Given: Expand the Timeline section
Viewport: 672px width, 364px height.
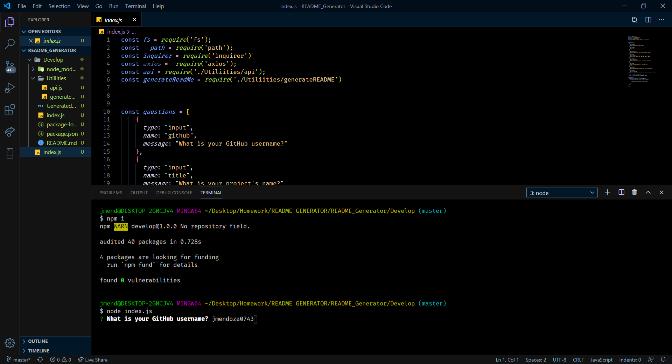Looking at the screenshot, I should click(x=56, y=351).
